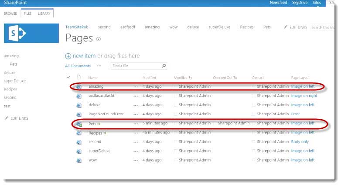Switch to the FILES ribbon tab

tap(27, 14)
